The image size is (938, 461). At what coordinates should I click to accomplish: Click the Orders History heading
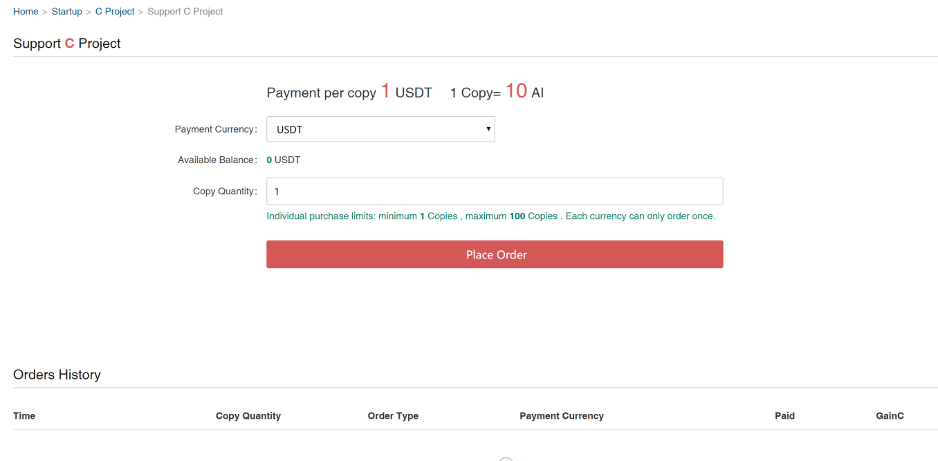(57, 375)
